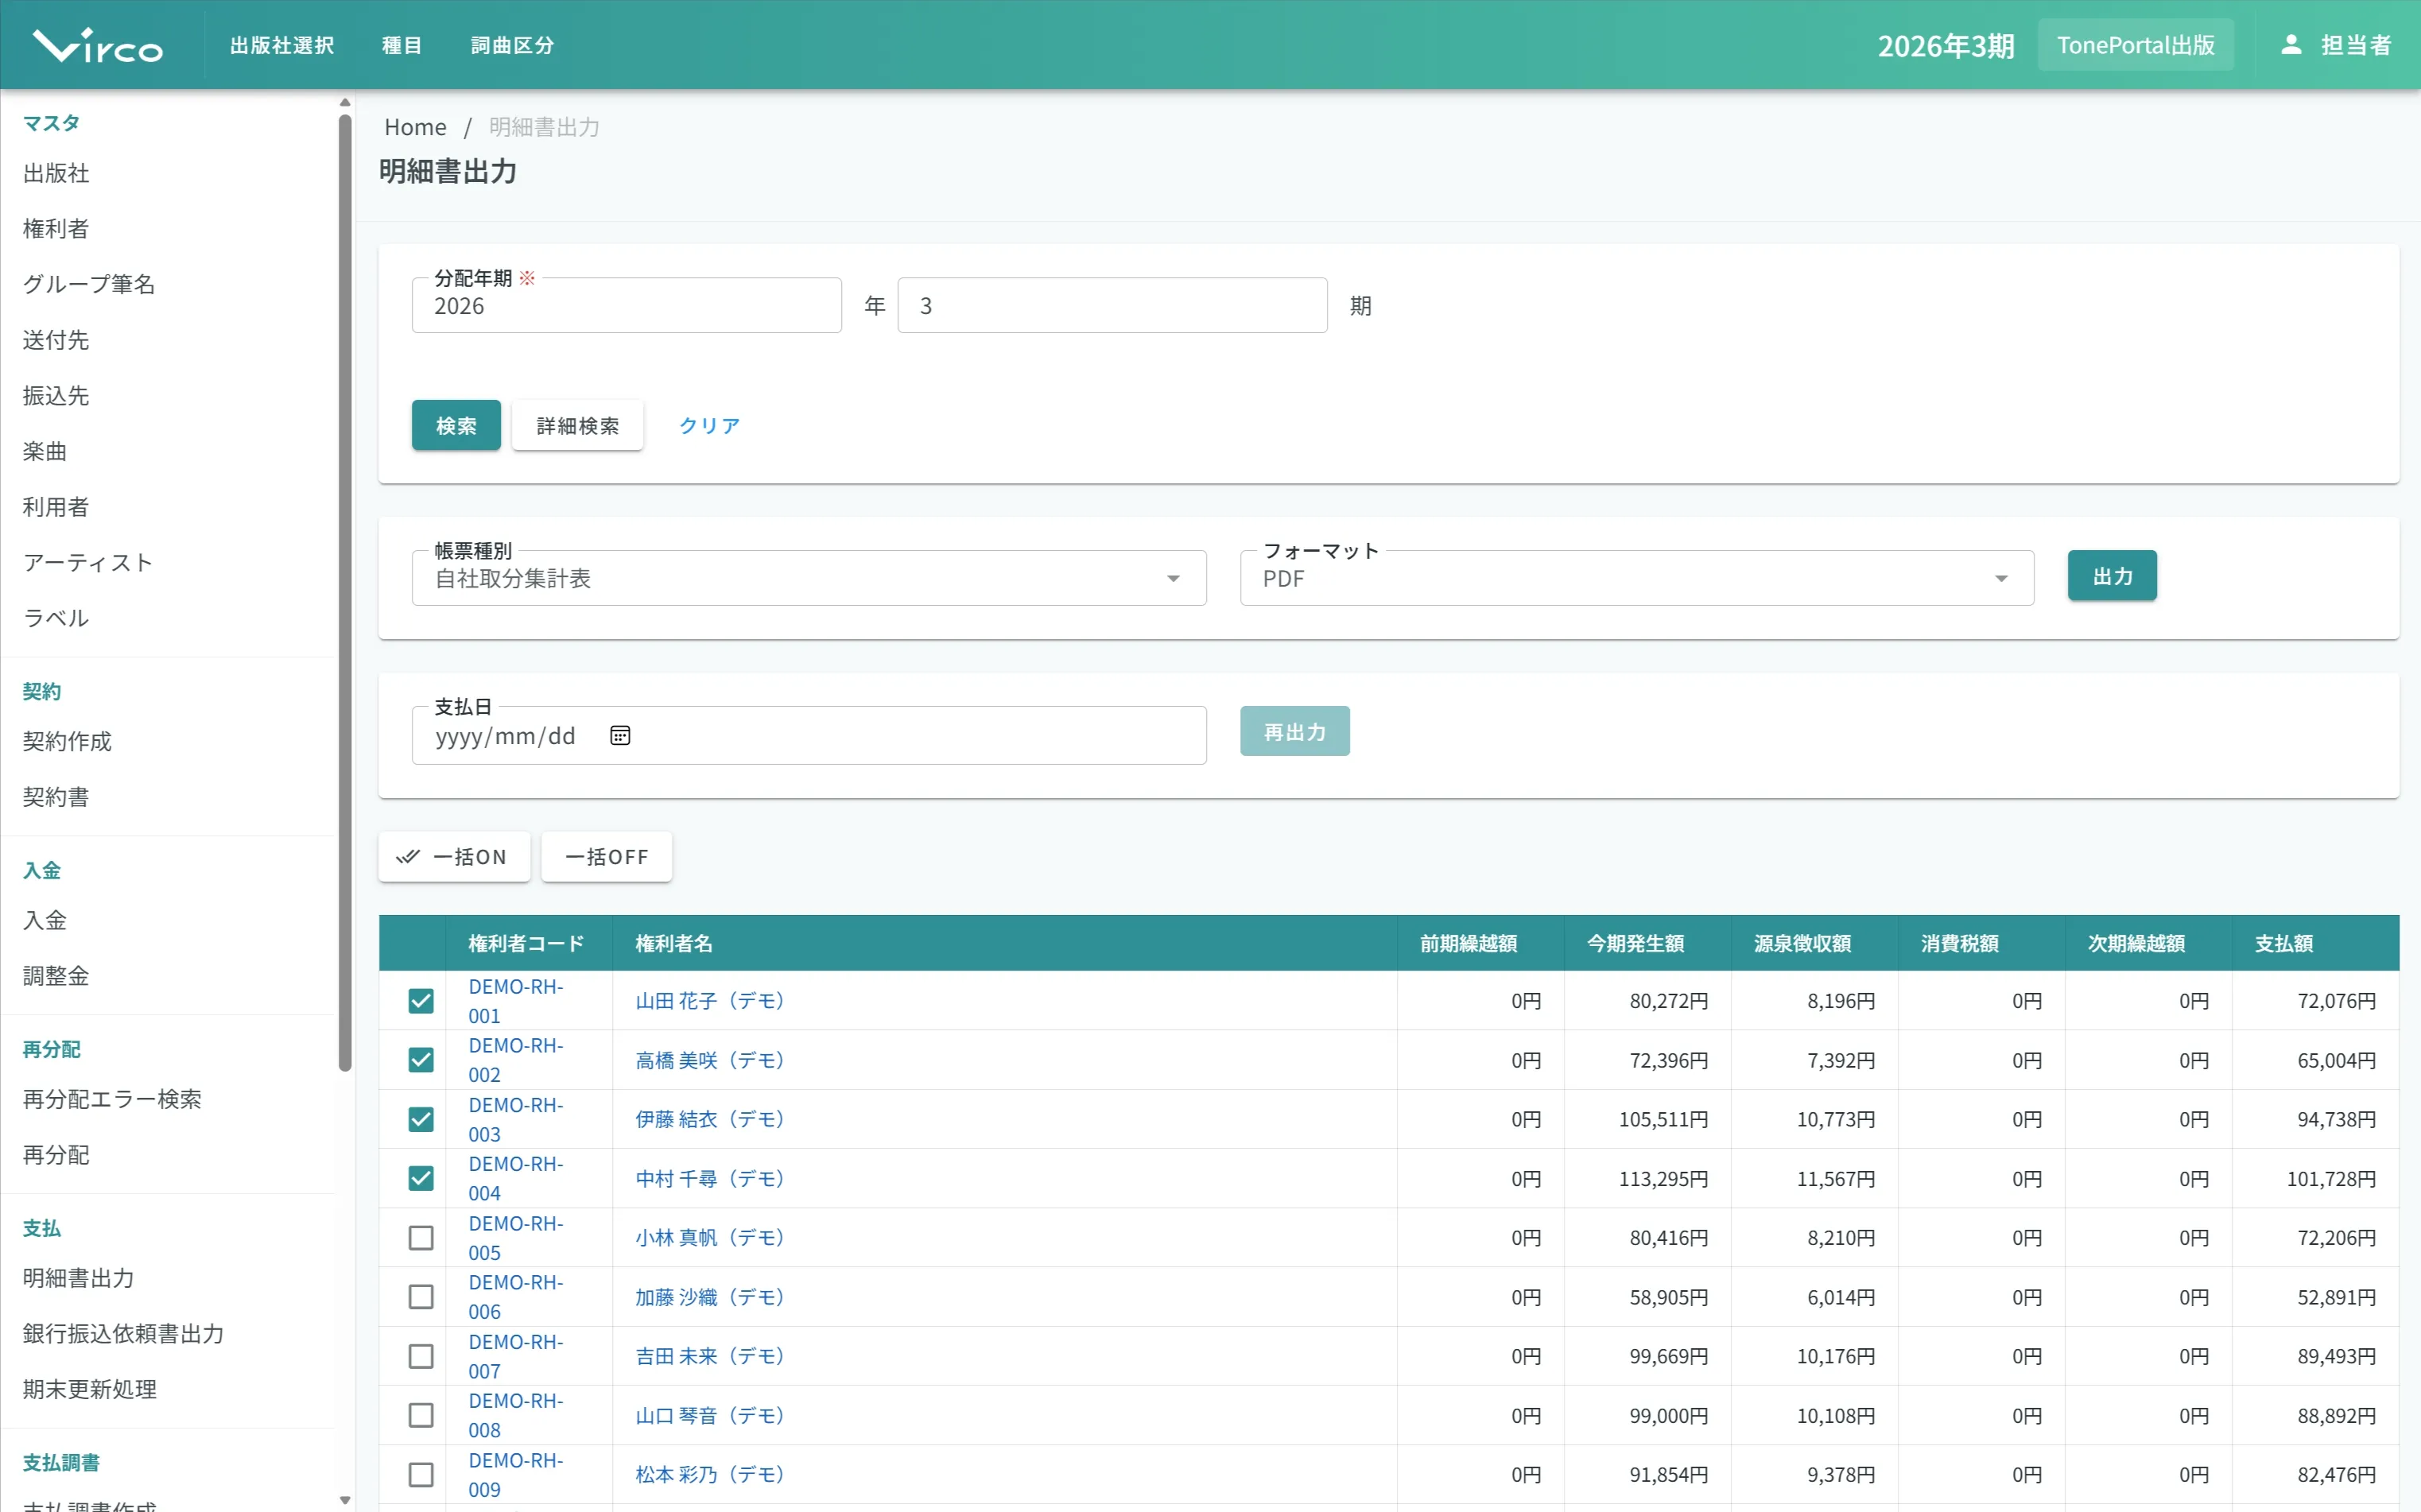This screenshot has height=1512, width=2421.
Task: Open 再分配エラー検索 in sidebar
Action: click(112, 1099)
